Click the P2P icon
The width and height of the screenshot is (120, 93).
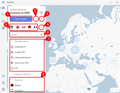tap(12, 68)
